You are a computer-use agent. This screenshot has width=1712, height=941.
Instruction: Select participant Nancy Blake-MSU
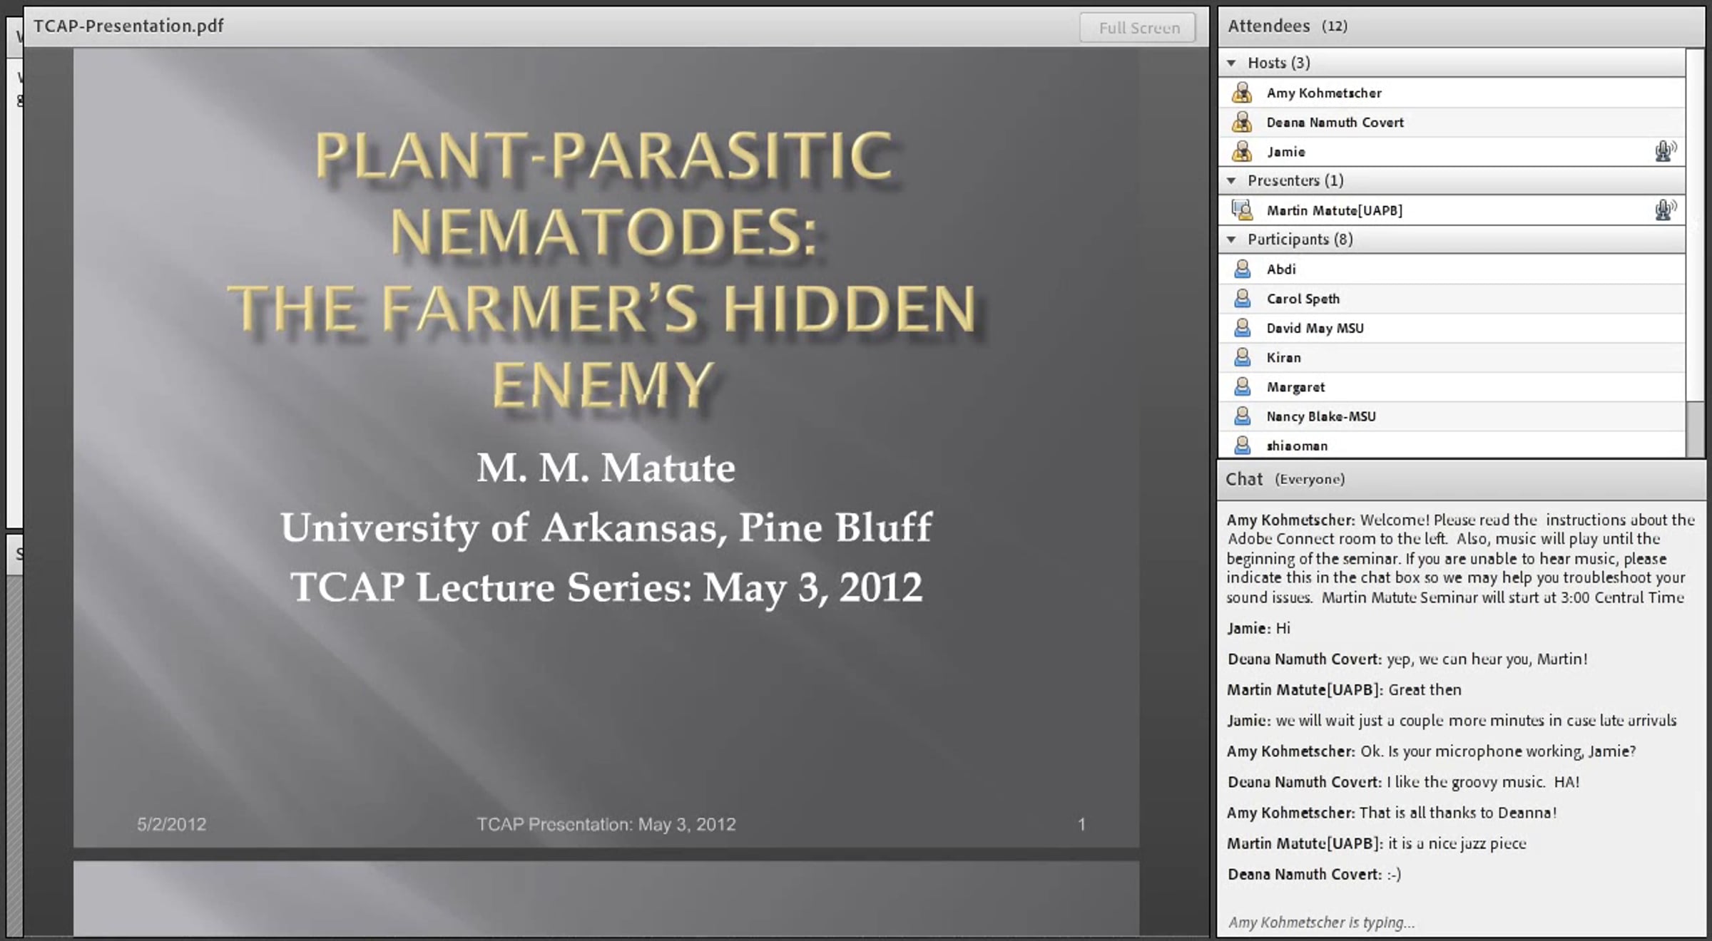(1321, 416)
